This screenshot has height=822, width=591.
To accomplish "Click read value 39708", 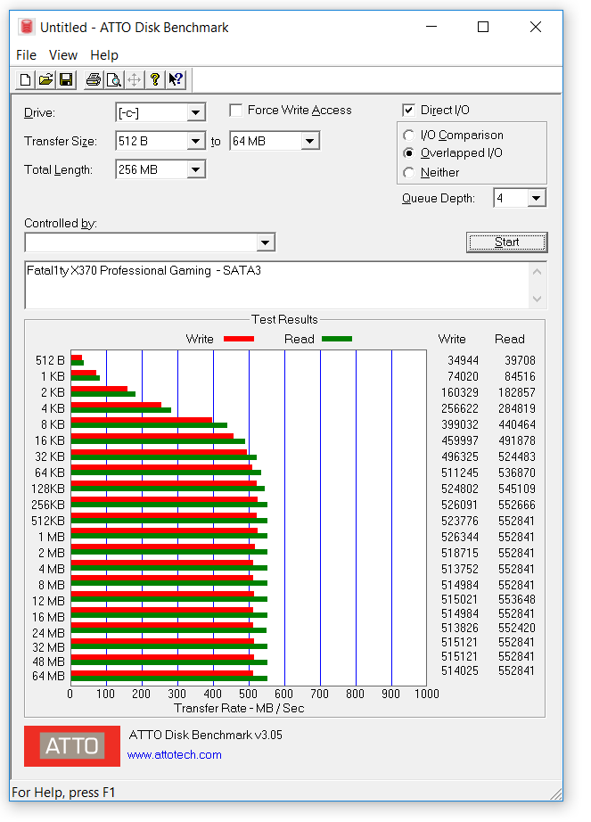I will coord(521,361).
